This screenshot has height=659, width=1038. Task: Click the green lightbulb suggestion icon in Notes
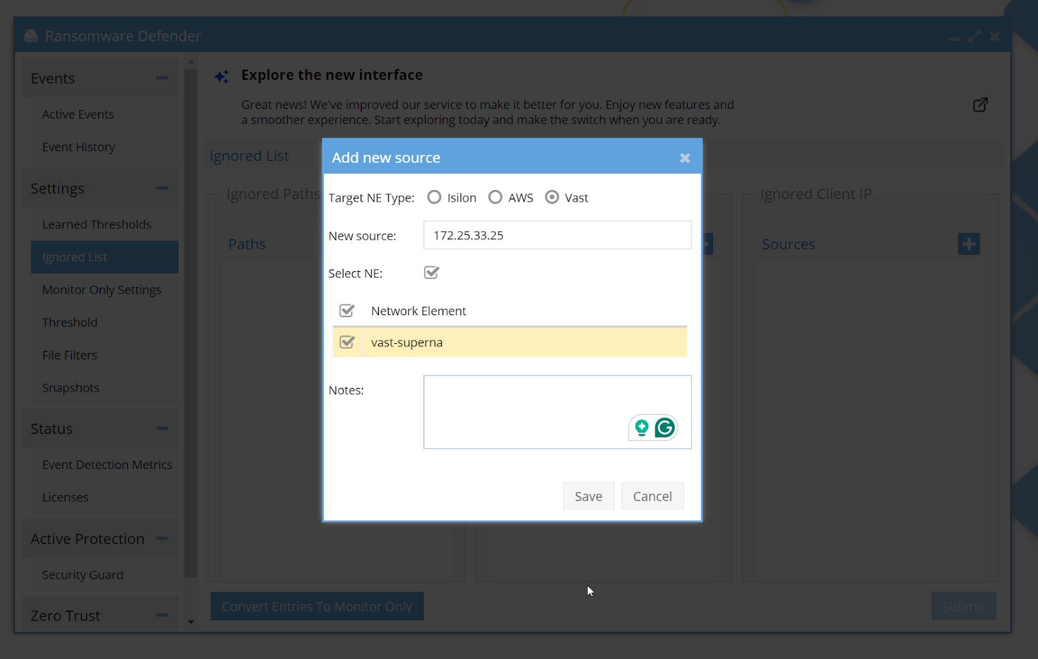click(642, 427)
